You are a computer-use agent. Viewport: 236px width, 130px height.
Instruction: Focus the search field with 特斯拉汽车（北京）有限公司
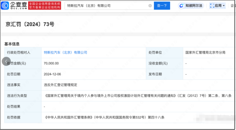click(109, 6)
